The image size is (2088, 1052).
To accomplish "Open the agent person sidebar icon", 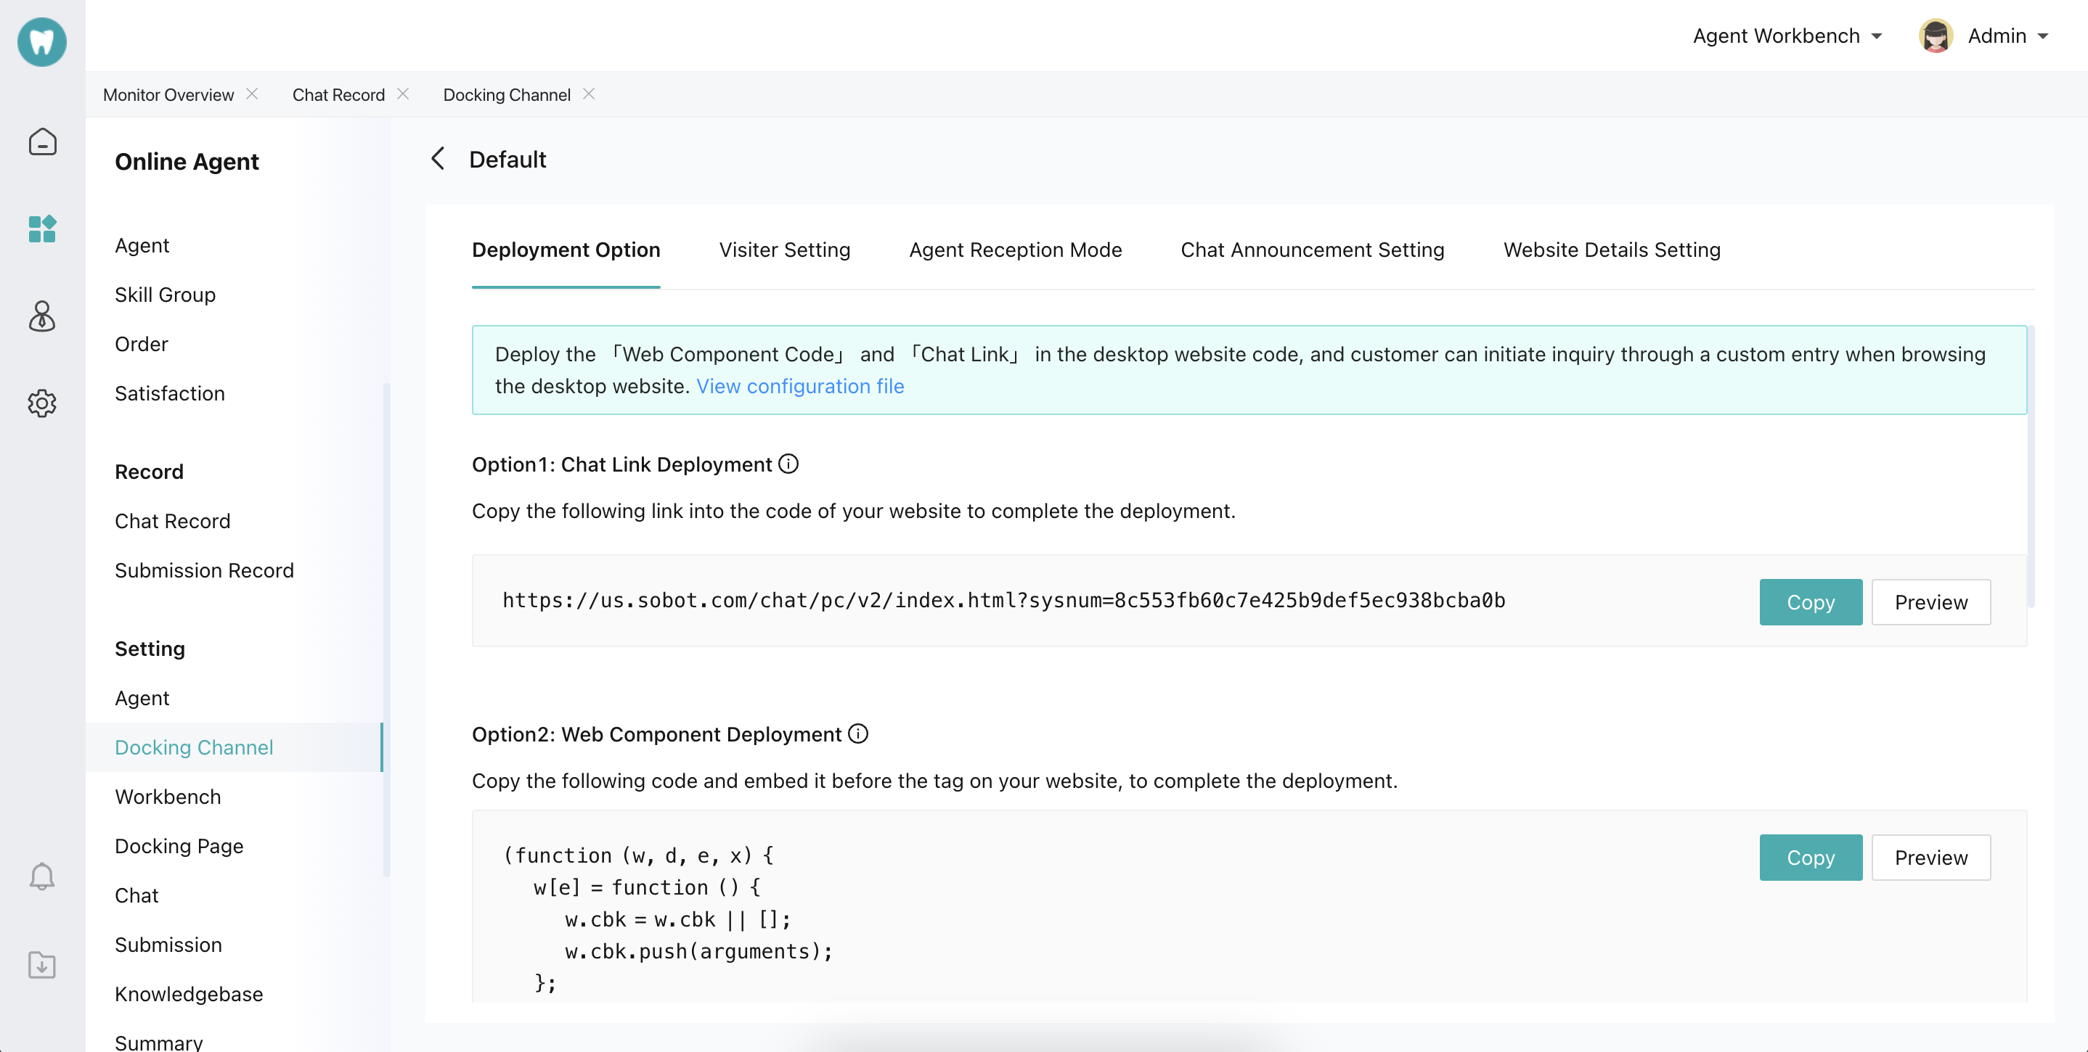I will pyautogui.click(x=42, y=316).
